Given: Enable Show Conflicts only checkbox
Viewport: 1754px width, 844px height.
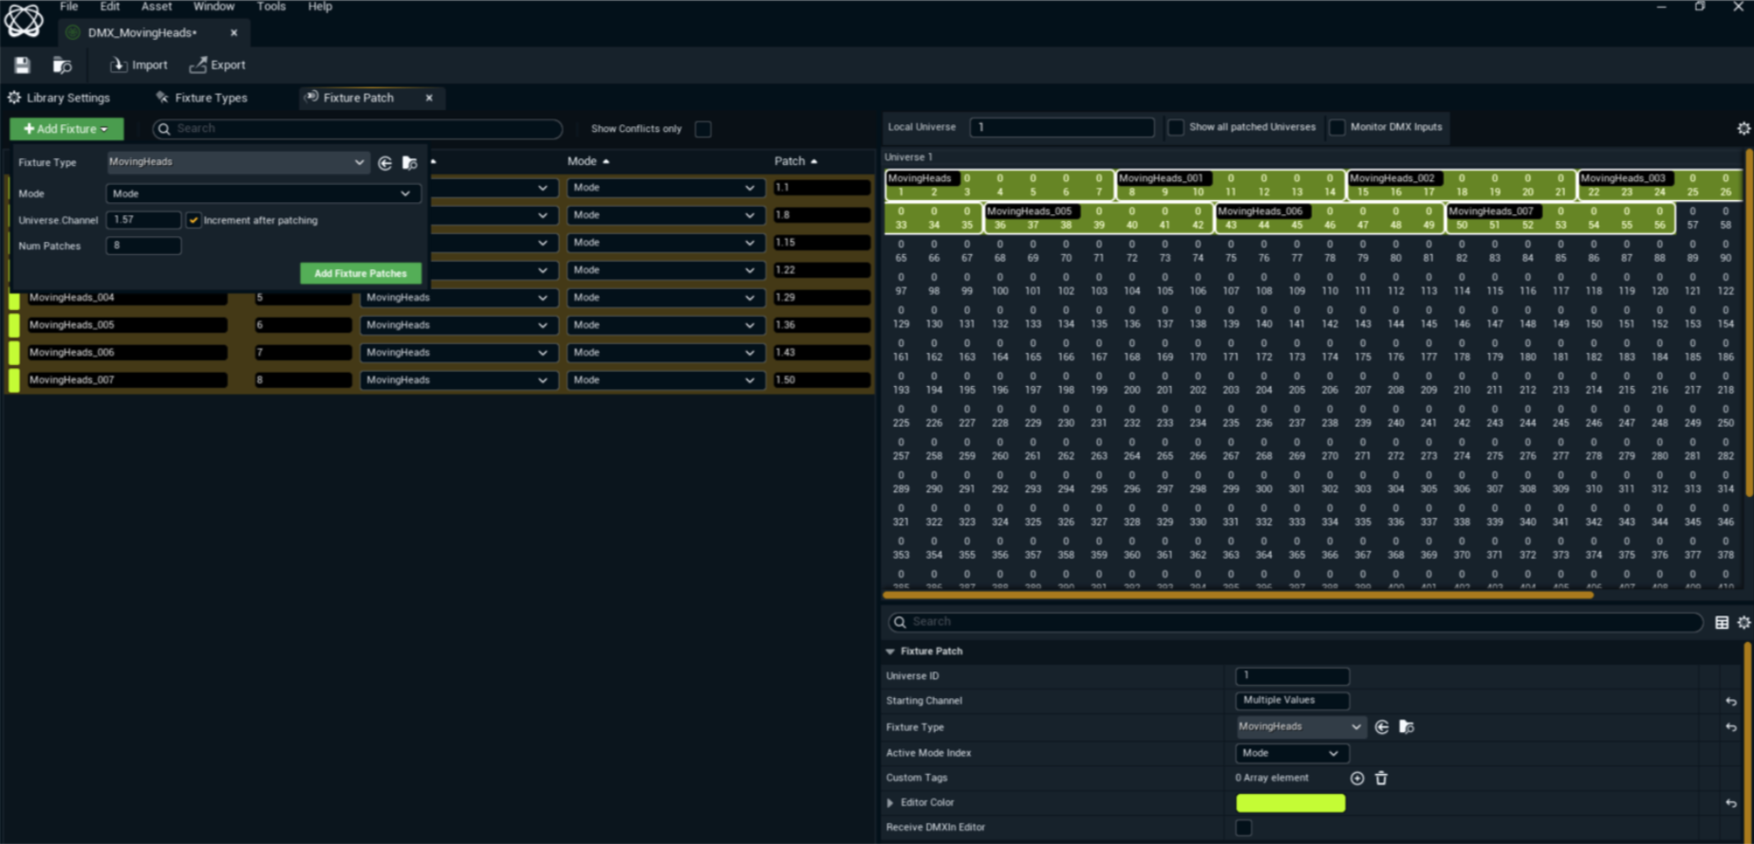Looking at the screenshot, I should (703, 129).
